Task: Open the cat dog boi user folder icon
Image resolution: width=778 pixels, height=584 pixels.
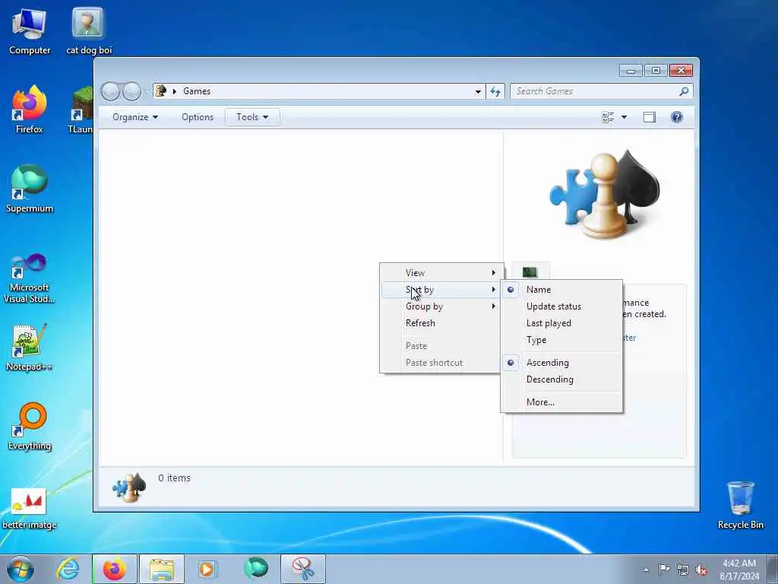Action: 88,30
